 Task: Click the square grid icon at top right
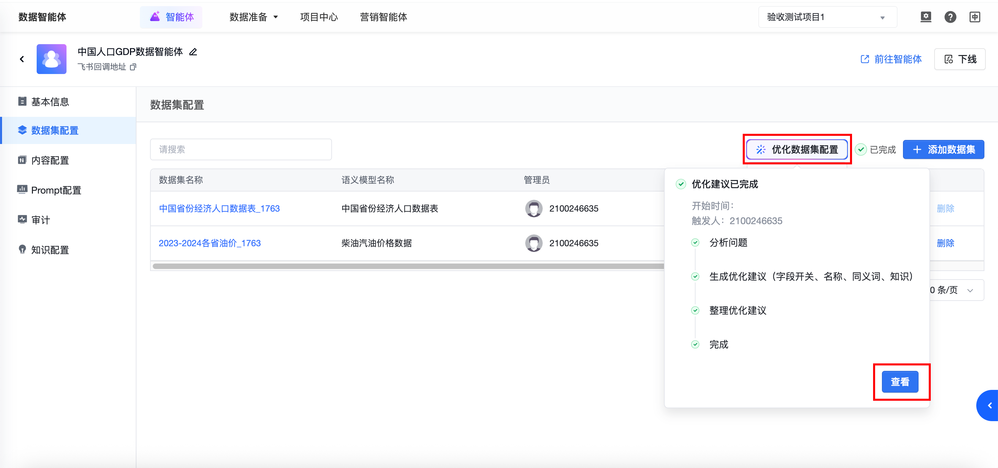click(974, 17)
